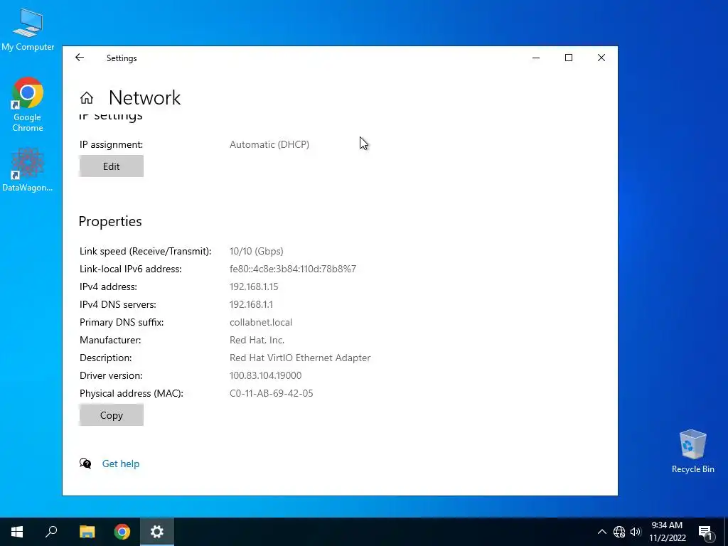
Task: Open the notification center icon
Action: [x=705, y=532]
